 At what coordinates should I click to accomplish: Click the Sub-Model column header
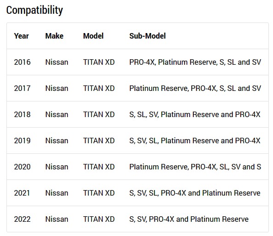click(148, 36)
